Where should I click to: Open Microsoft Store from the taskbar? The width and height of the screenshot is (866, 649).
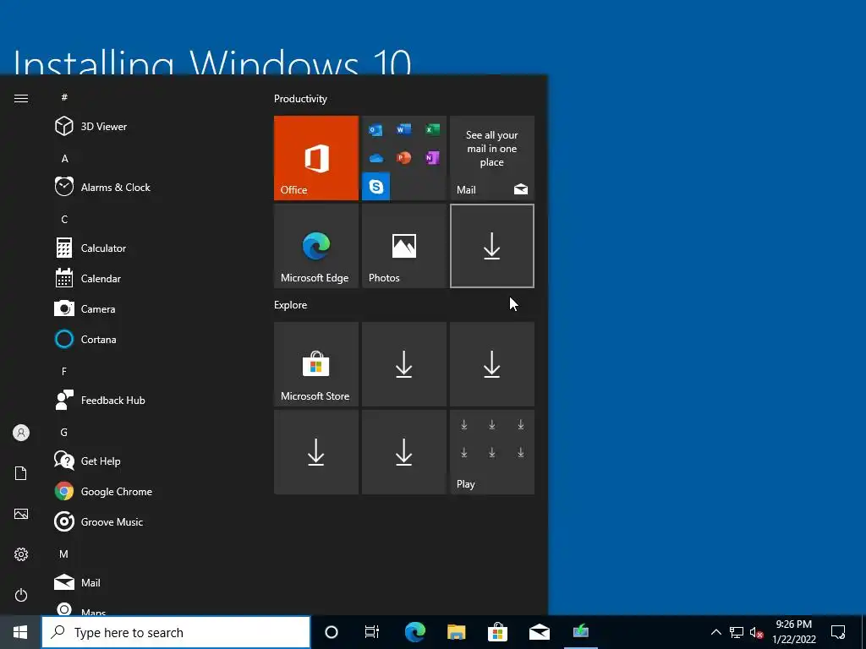pyautogui.click(x=497, y=632)
